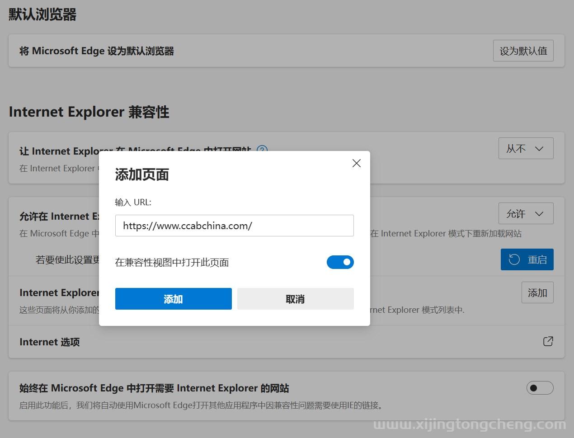Click the Internet 选项 row text
The image size is (574, 438).
point(50,342)
